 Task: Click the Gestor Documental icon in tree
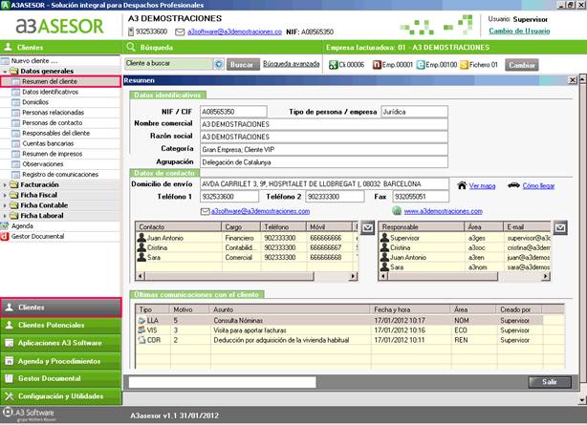pos(5,237)
